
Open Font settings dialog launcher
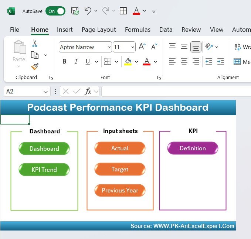point(159,78)
